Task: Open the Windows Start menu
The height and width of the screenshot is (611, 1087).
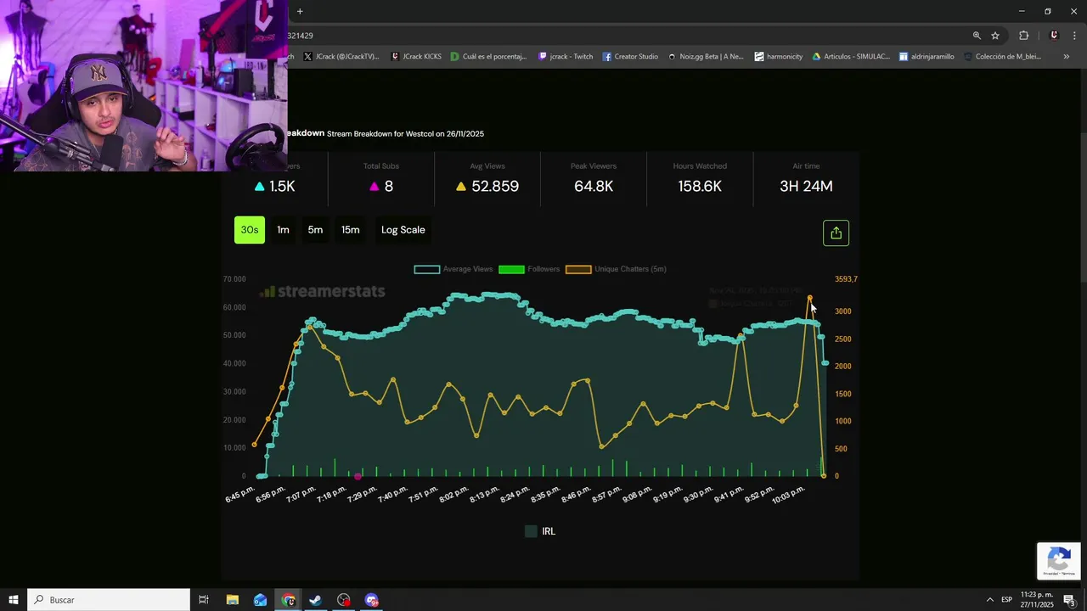Action: [14, 600]
